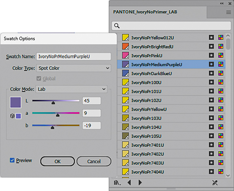Click the IvoryNoPrPinkU pink swatch thumbnail
Image resolution: width=234 pixels, height=191 pixels.
(x=126, y=55)
